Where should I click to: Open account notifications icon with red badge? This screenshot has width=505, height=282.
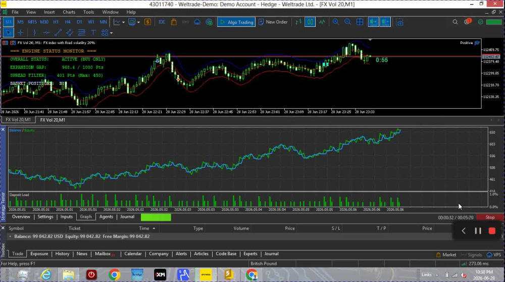coord(467,22)
